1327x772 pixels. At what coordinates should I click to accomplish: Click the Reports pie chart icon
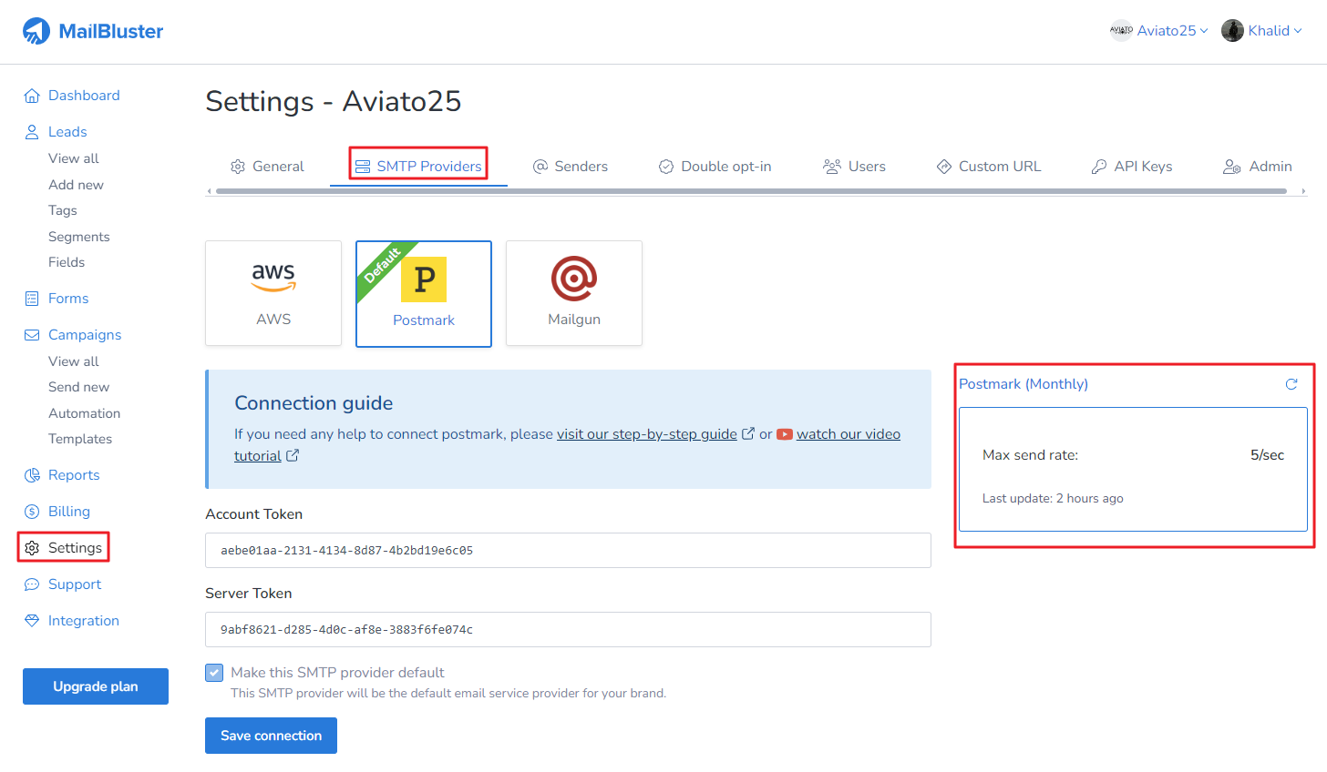[x=32, y=475]
